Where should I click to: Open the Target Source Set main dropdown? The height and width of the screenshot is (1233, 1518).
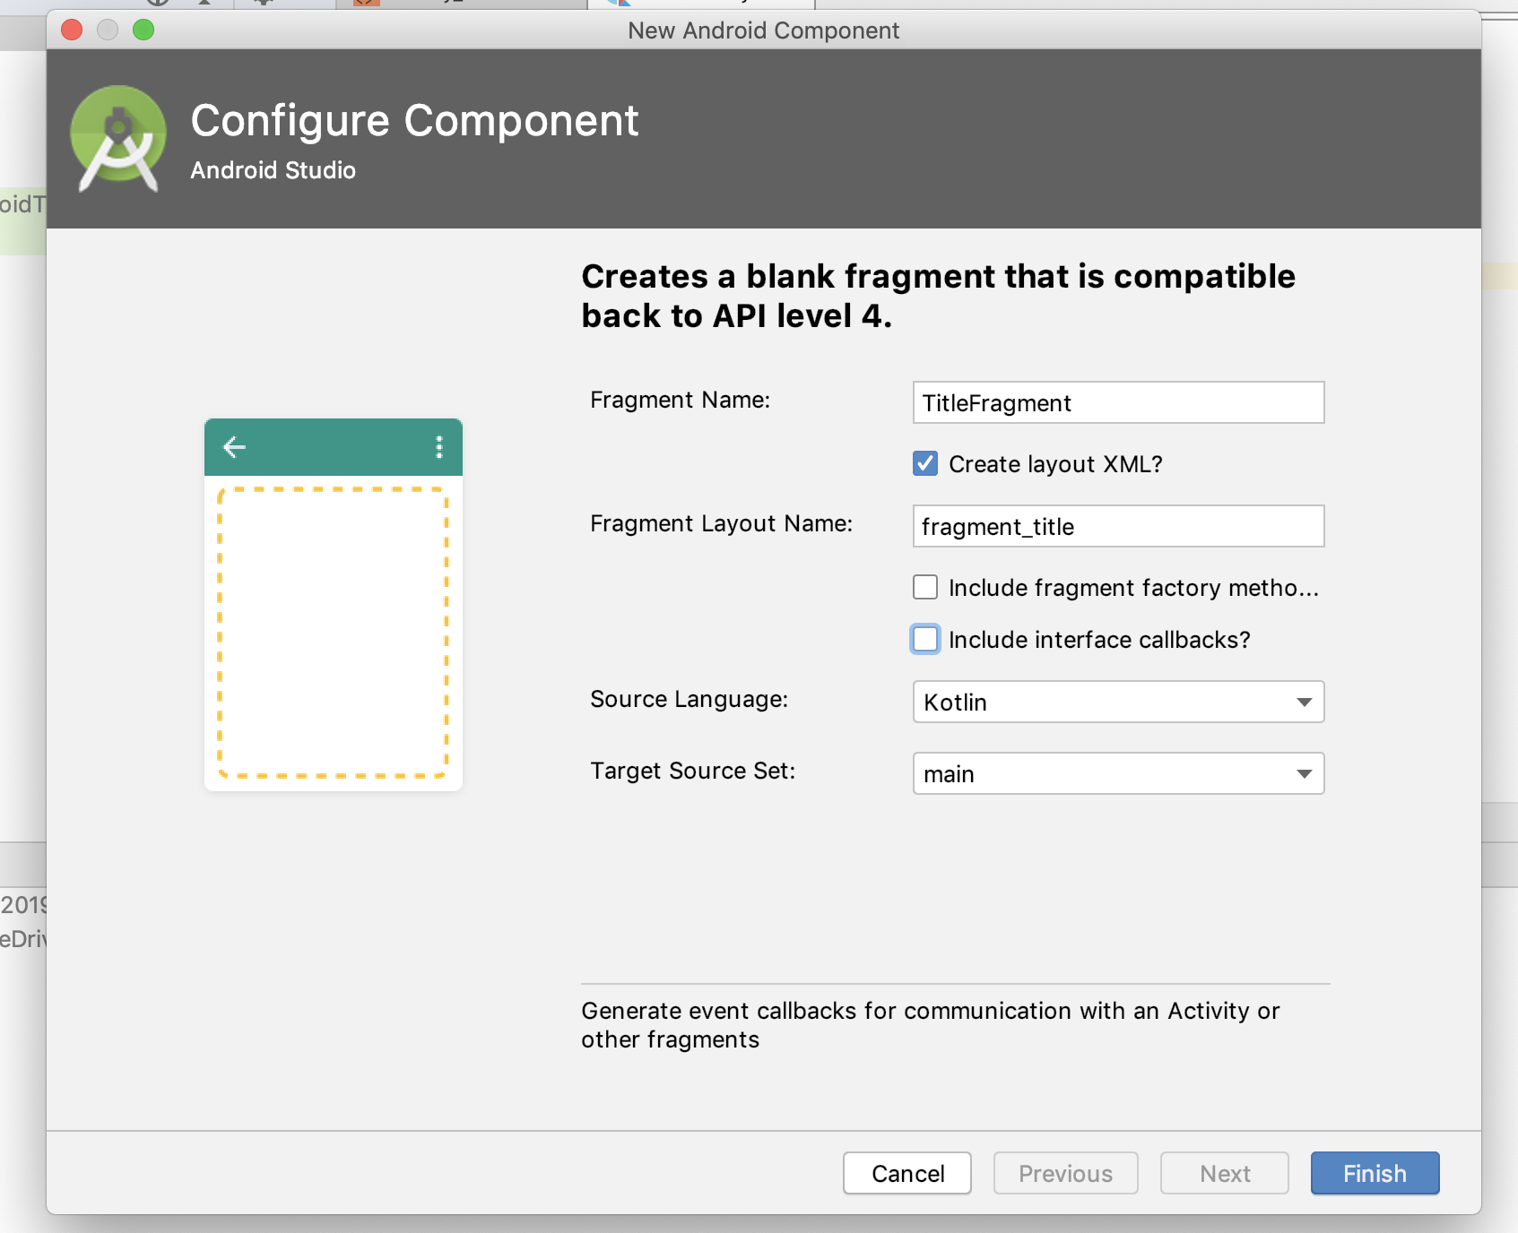(1118, 773)
